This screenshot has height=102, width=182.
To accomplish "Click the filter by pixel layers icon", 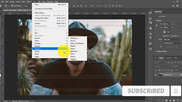I will point(168,63).
